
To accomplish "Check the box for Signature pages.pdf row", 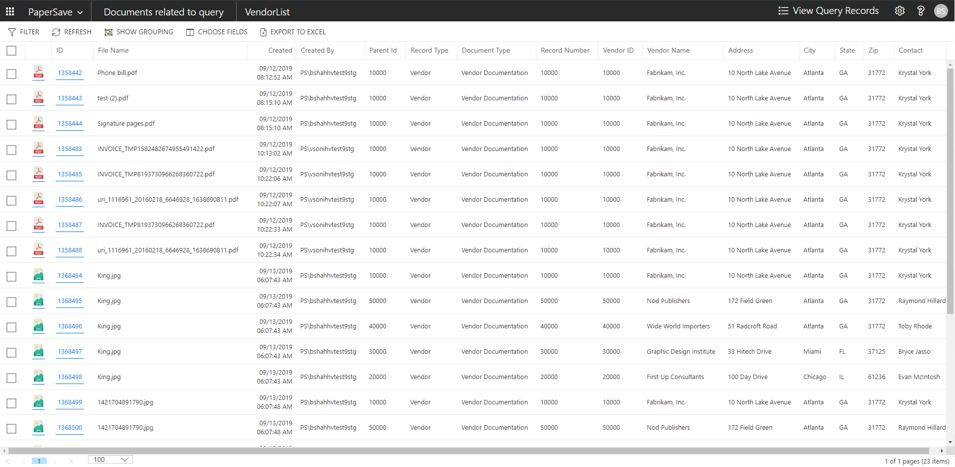I will (x=11, y=124).
